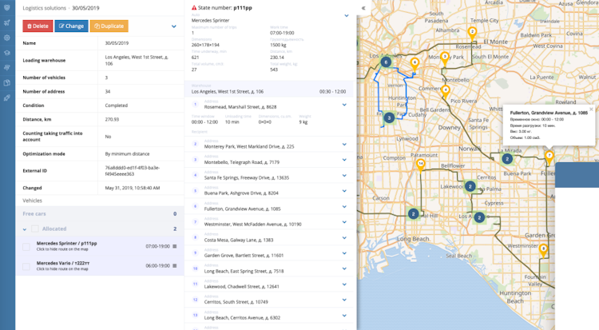This screenshot has height=330, width=599.
Task: Open menu icon on Mercedes Sprinter row
Action: pos(175,246)
